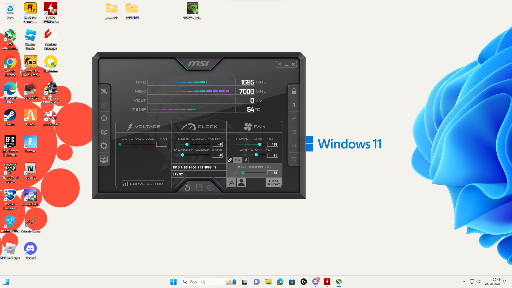Viewport: 512px width, 288px height.
Task: Click the Memory Clock slider handle
Action: click(x=182, y=155)
